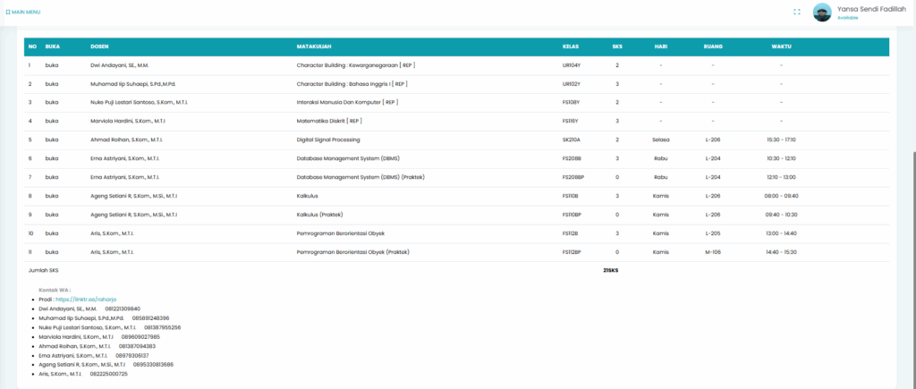The height and width of the screenshot is (389, 916).
Task: Select Pemrograman Berorientasi Obyek (Praktek) row
Action: [352, 252]
